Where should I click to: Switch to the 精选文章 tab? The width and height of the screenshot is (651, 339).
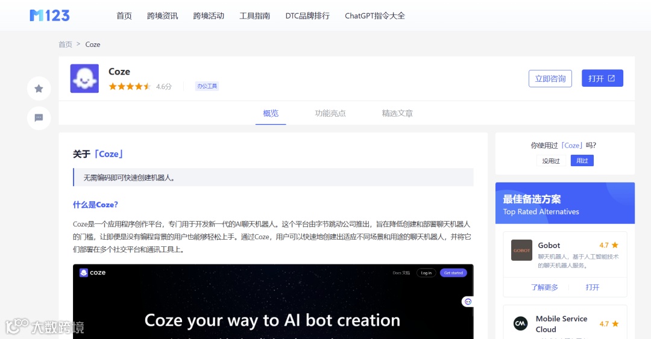(x=397, y=113)
